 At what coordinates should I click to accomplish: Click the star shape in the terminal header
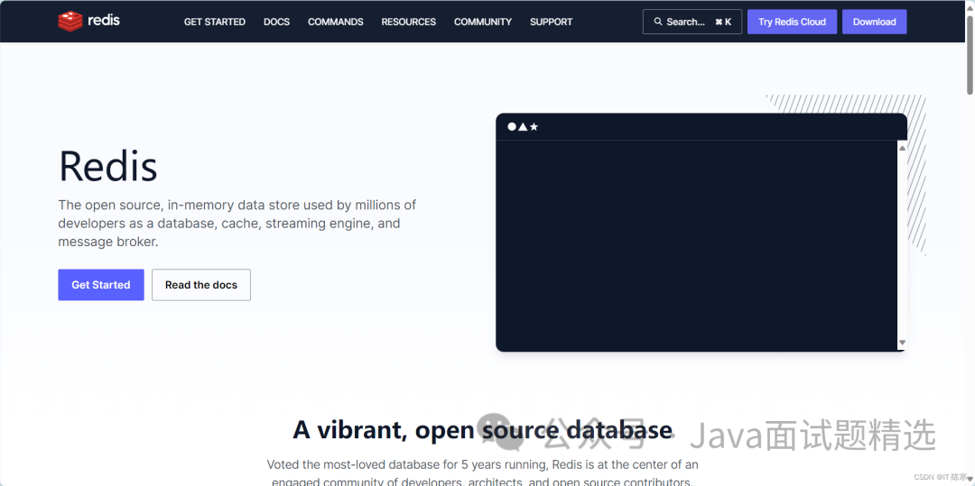click(534, 126)
